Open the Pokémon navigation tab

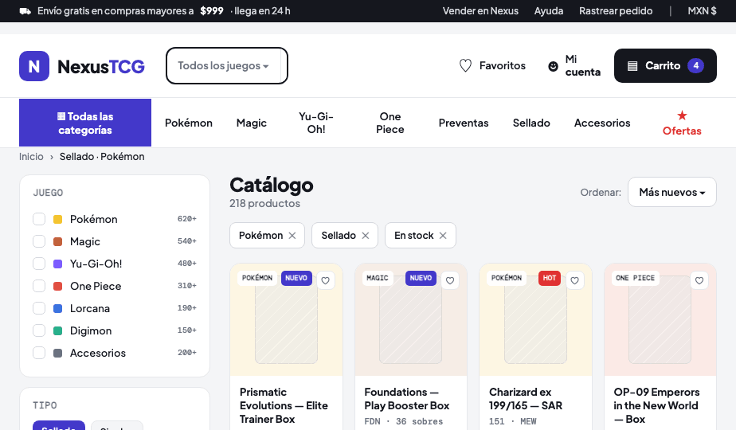coord(189,123)
